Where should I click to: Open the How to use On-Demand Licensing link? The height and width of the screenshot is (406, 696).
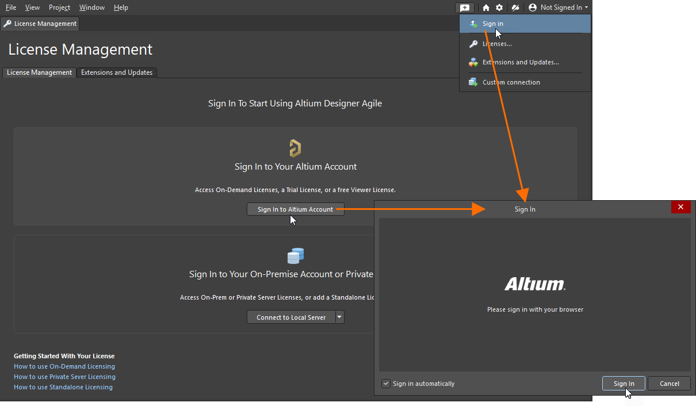[64, 366]
